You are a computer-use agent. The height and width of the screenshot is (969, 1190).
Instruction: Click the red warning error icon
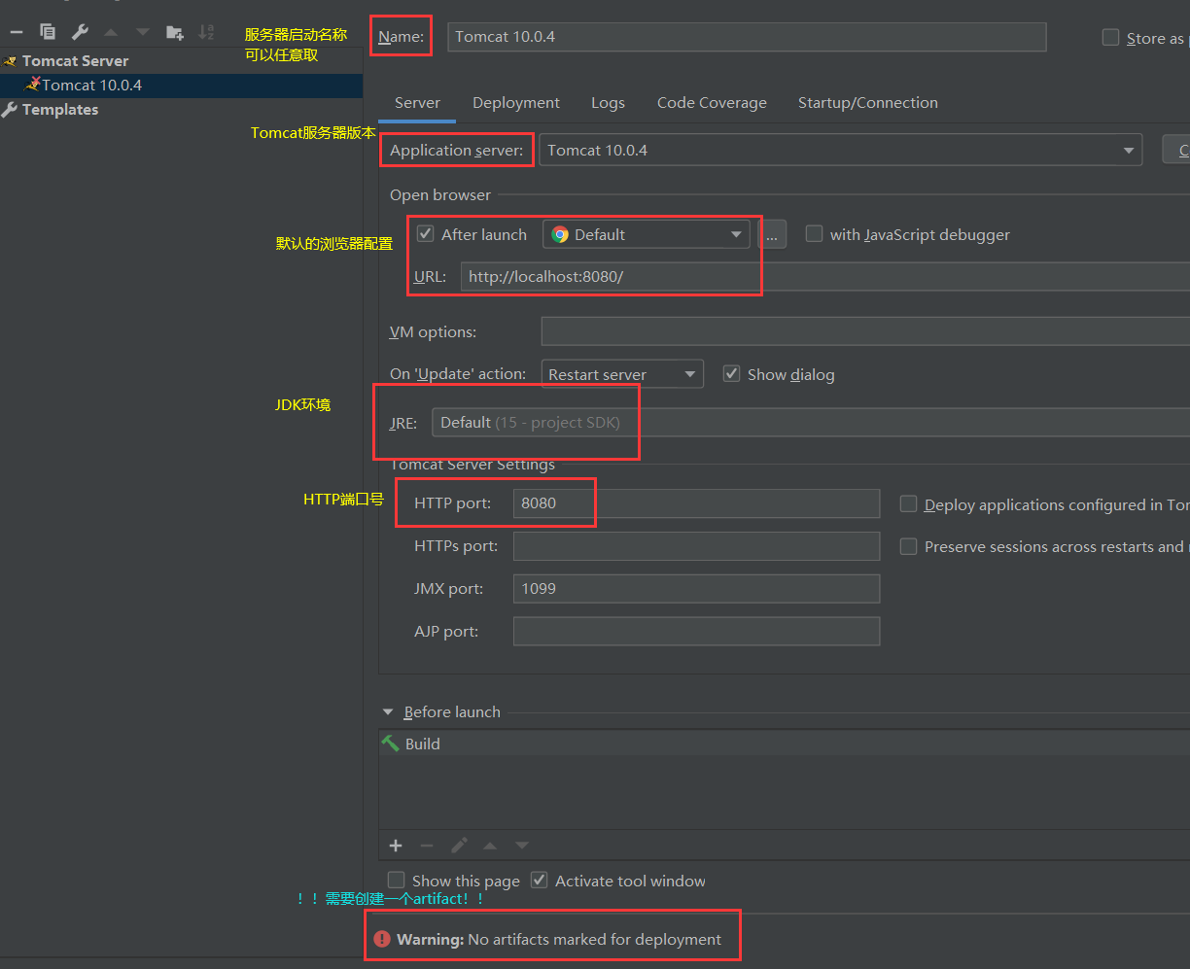(381, 939)
